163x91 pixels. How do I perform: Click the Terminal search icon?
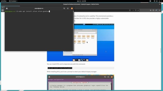coord(64,8)
